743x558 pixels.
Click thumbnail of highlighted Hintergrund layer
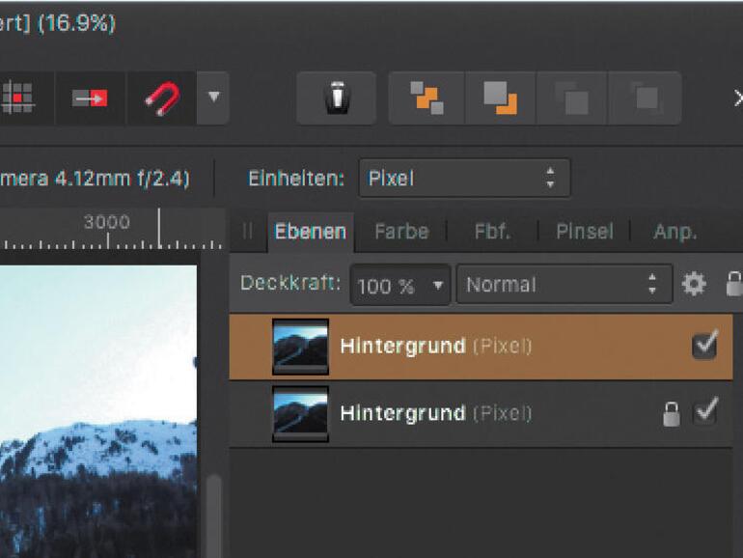tap(300, 347)
